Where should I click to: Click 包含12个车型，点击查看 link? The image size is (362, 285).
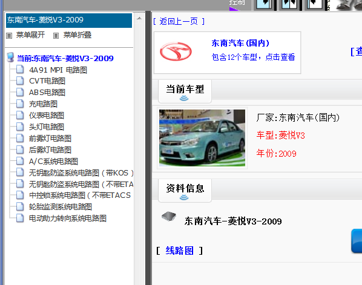[x=253, y=57]
